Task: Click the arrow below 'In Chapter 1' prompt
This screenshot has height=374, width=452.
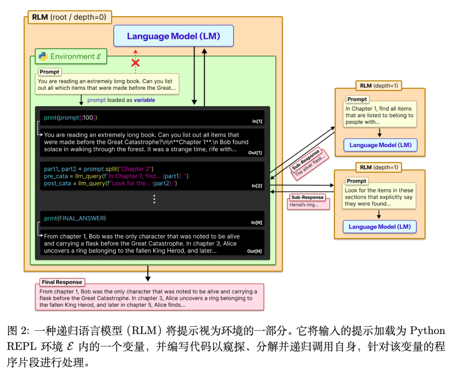Action: (x=379, y=133)
